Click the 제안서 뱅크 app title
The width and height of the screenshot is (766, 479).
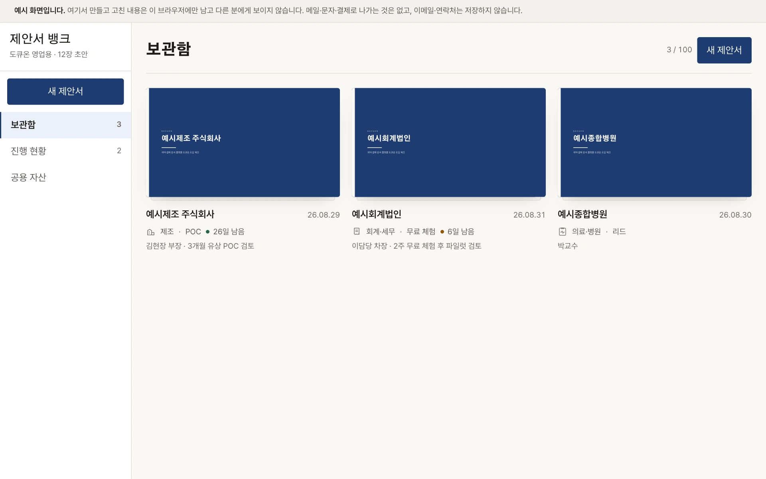[x=40, y=39]
